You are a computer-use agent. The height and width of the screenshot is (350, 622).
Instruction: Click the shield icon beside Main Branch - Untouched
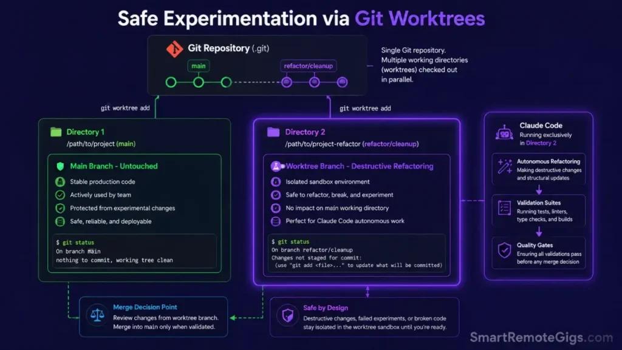pyautogui.click(x=60, y=166)
